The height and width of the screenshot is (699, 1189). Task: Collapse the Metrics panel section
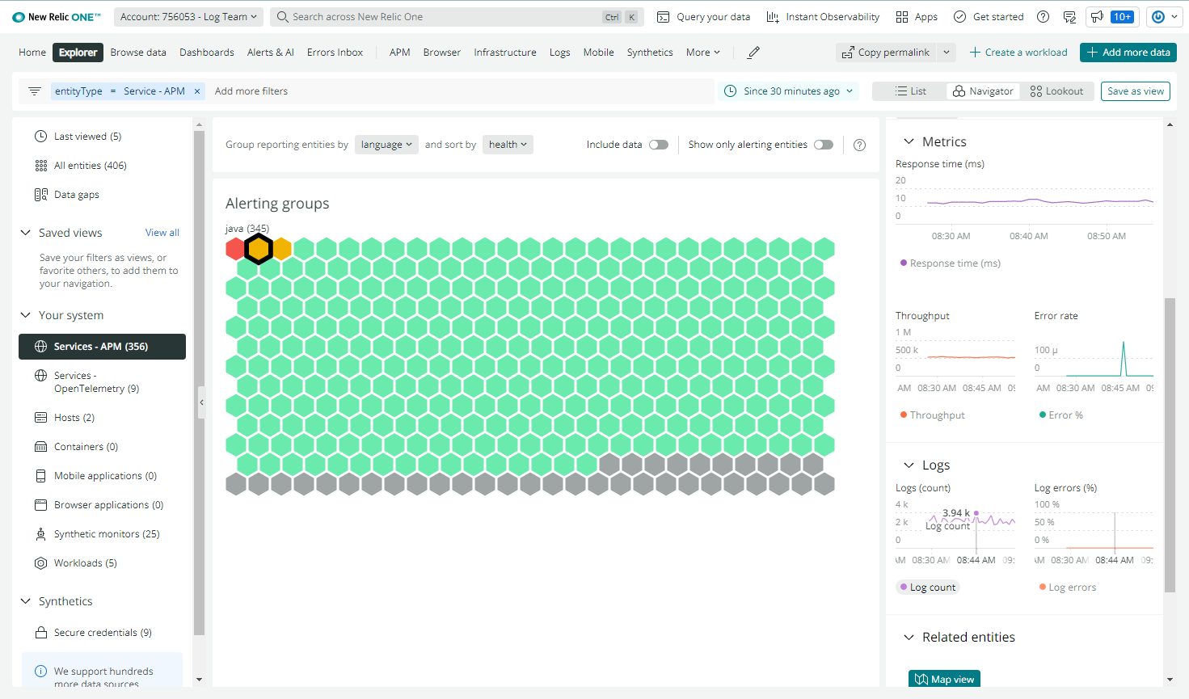click(909, 141)
